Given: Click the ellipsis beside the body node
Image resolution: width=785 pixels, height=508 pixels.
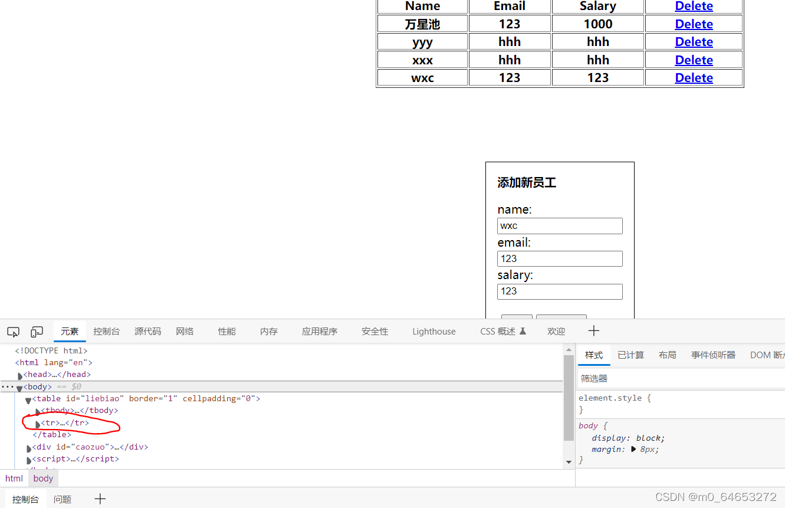Looking at the screenshot, I should click(8, 386).
